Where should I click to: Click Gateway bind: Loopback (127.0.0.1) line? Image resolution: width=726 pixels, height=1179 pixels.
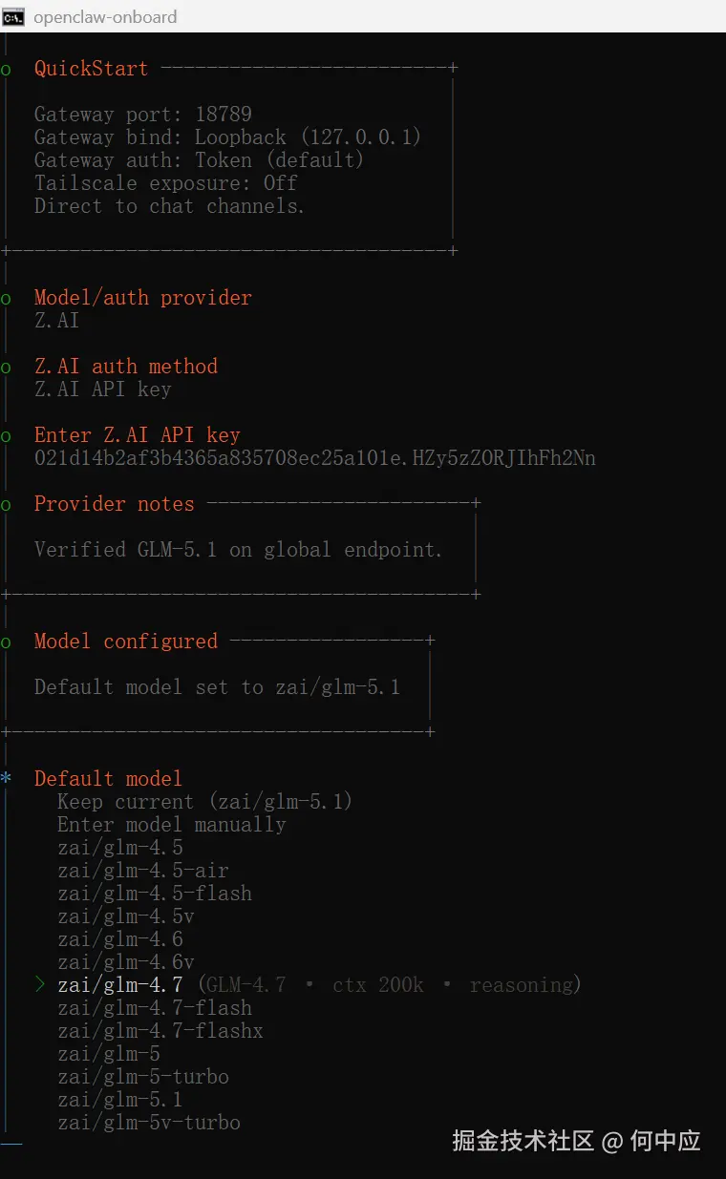click(x=227, y=137)
